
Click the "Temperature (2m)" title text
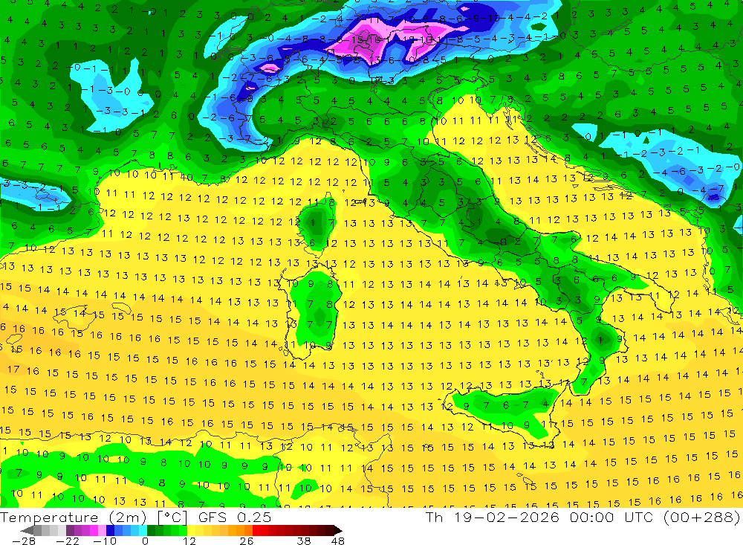pos(74,517)
